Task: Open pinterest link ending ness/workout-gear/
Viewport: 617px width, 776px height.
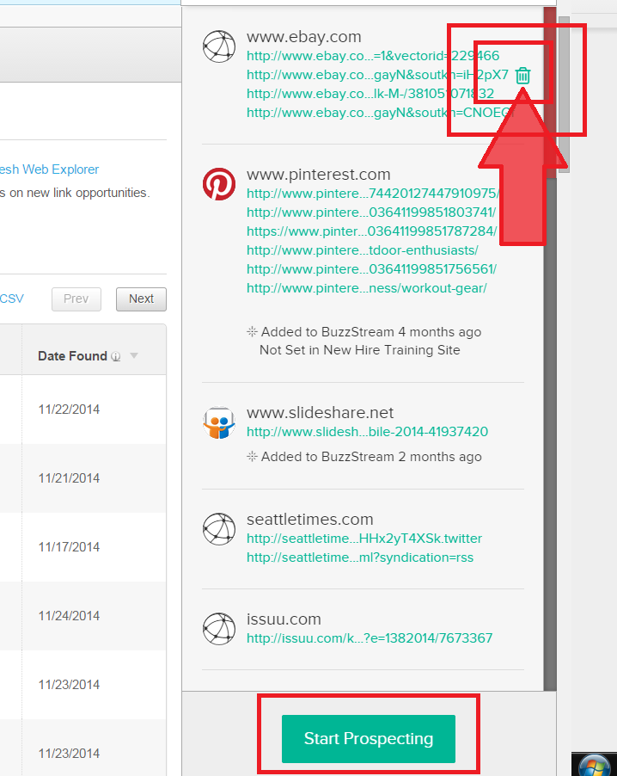Action: pos(367,288)
